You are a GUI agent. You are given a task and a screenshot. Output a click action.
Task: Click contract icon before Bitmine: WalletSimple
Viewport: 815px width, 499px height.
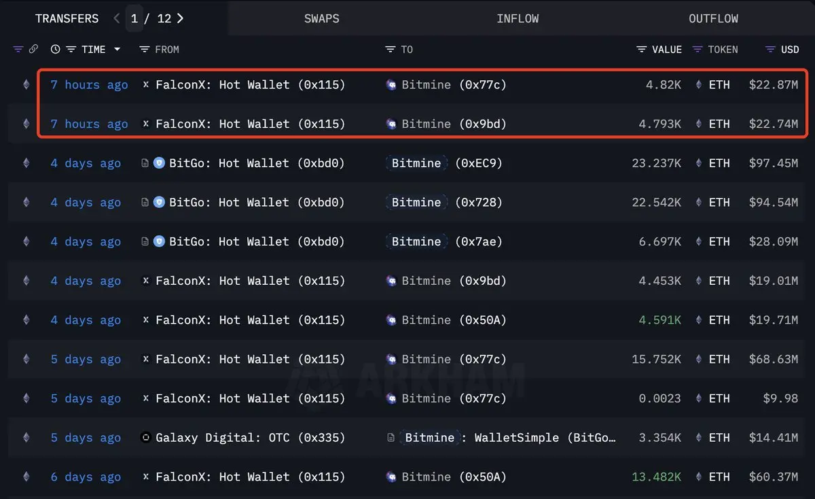391,438
